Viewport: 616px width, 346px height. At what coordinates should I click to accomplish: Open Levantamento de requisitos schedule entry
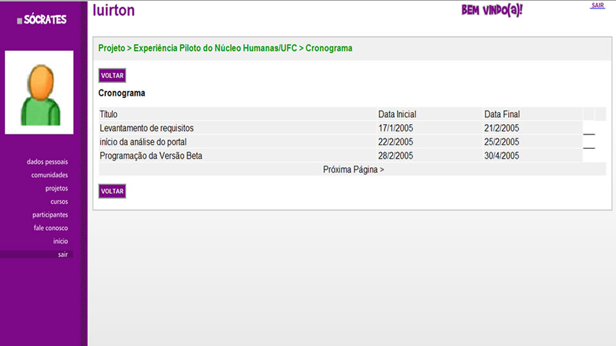(146, 128)
